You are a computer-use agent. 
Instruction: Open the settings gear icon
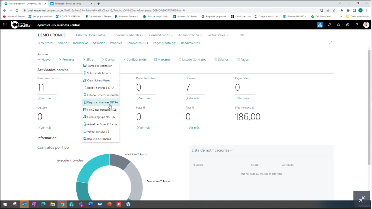(348, 25)
